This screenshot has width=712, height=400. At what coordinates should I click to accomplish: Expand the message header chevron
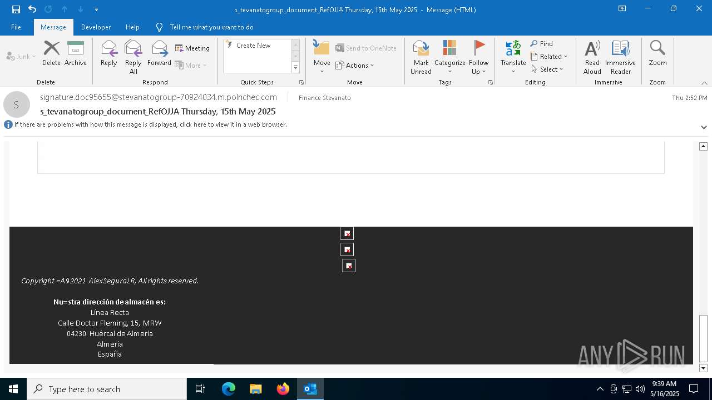(704, 127)
